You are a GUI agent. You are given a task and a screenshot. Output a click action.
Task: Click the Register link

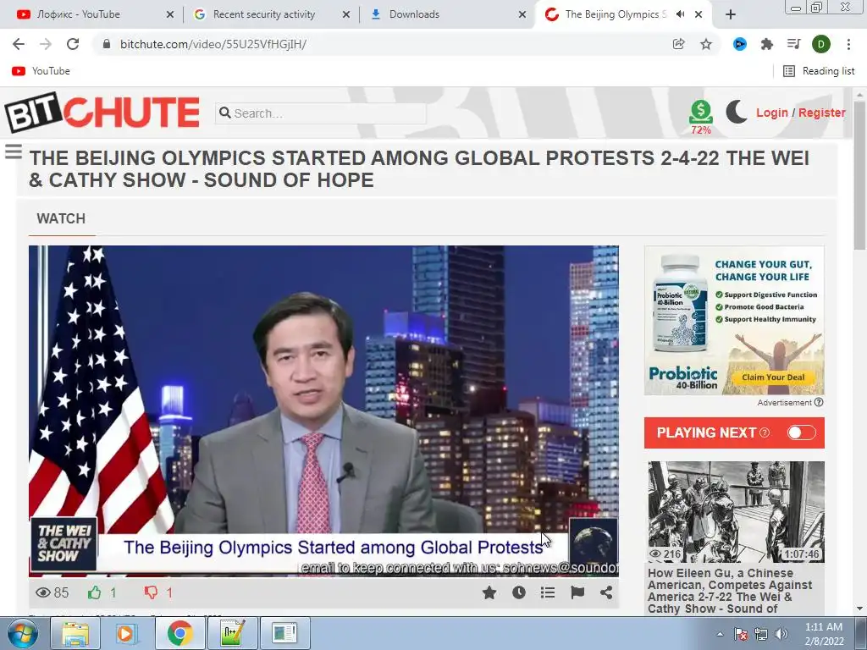click(x=821, y=113)
